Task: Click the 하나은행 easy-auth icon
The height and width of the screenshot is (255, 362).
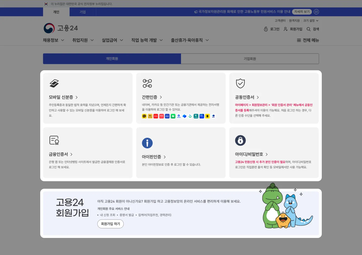Action: pyautogui.click(x=196, y=116)
